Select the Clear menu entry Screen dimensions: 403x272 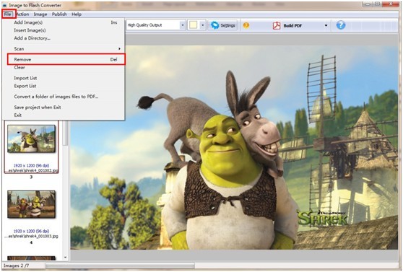point(64,67)
